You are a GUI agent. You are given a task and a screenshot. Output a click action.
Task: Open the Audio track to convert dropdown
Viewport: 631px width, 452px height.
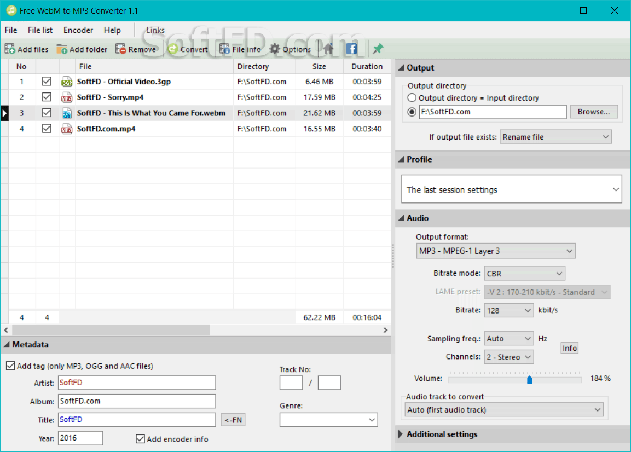click(504, 410)
